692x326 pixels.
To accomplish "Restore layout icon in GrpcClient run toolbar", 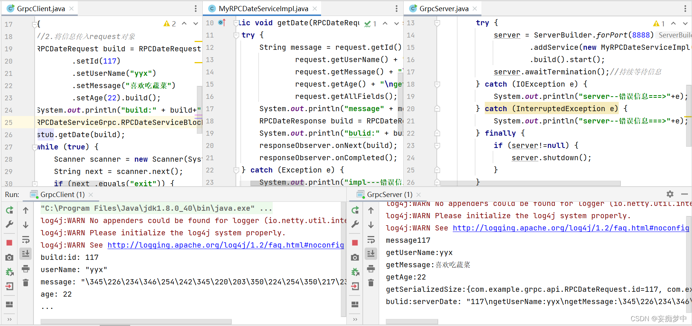I will (x=10, y=304).
